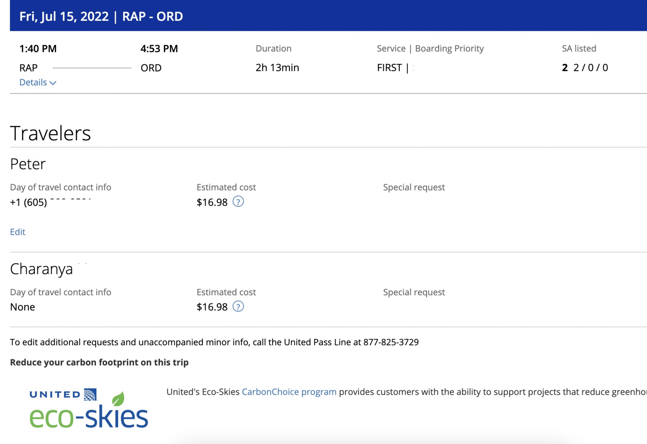The height and width of the screenshot is (444, 647).
Task: Open the CarbonChoice program link
Action: tap(289, 392)
